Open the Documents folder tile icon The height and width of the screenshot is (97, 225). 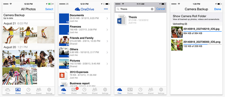(64, 18)
